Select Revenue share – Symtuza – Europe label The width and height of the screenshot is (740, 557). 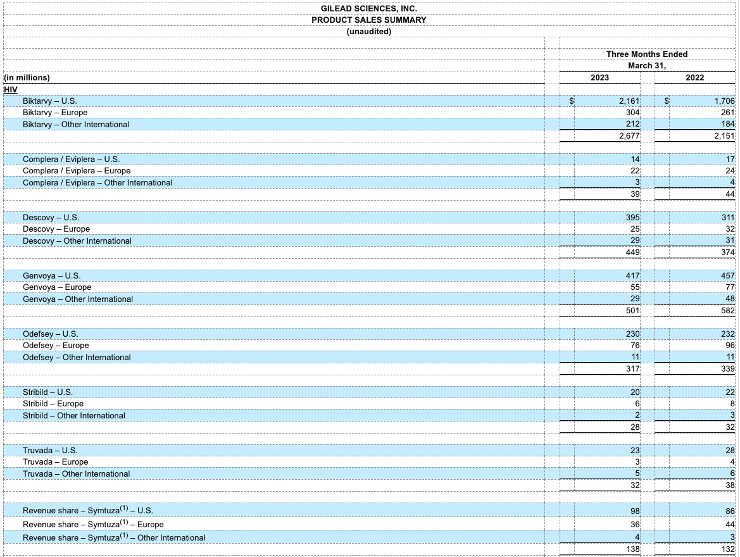93,524
